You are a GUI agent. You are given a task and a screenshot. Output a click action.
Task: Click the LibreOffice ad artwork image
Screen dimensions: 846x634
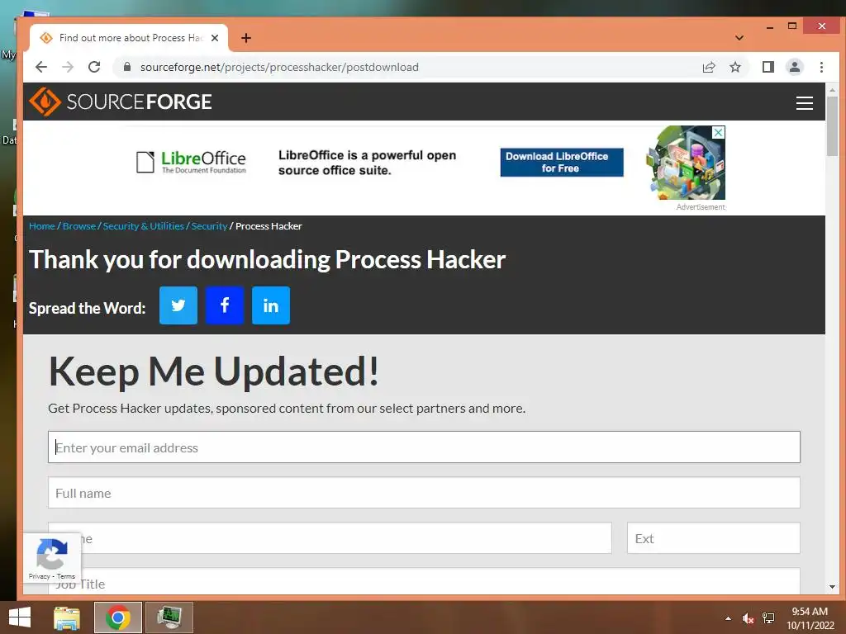[x=685, y=163]
